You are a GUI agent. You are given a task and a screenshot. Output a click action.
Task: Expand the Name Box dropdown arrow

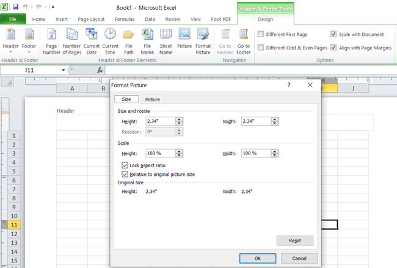coord(64,71)
